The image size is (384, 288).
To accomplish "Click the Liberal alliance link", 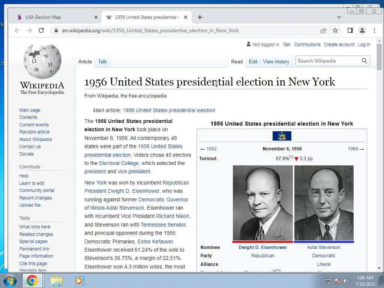I will (324, 264).
